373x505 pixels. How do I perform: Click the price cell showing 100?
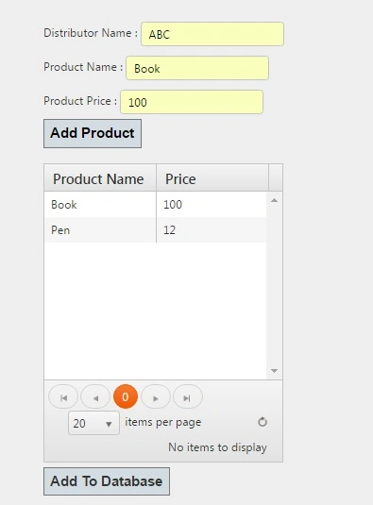click(x=212, y=205)
